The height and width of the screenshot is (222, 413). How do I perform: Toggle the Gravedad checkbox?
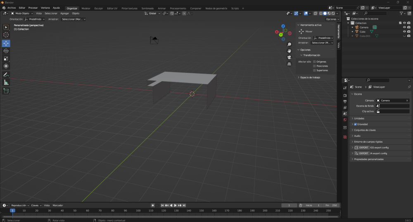point(356,124)
